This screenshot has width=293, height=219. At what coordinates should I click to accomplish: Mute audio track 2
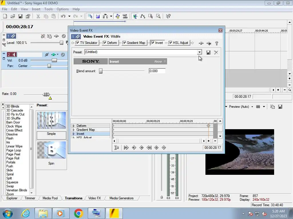63,54
